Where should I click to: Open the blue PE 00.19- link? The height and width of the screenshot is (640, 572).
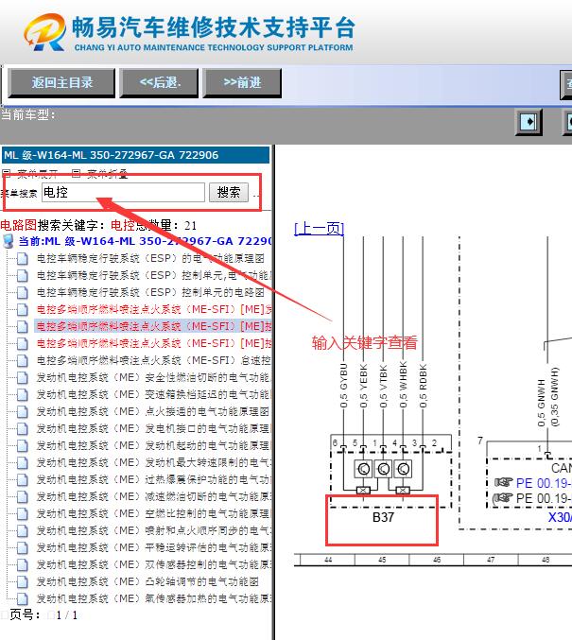tap(544, 483)
